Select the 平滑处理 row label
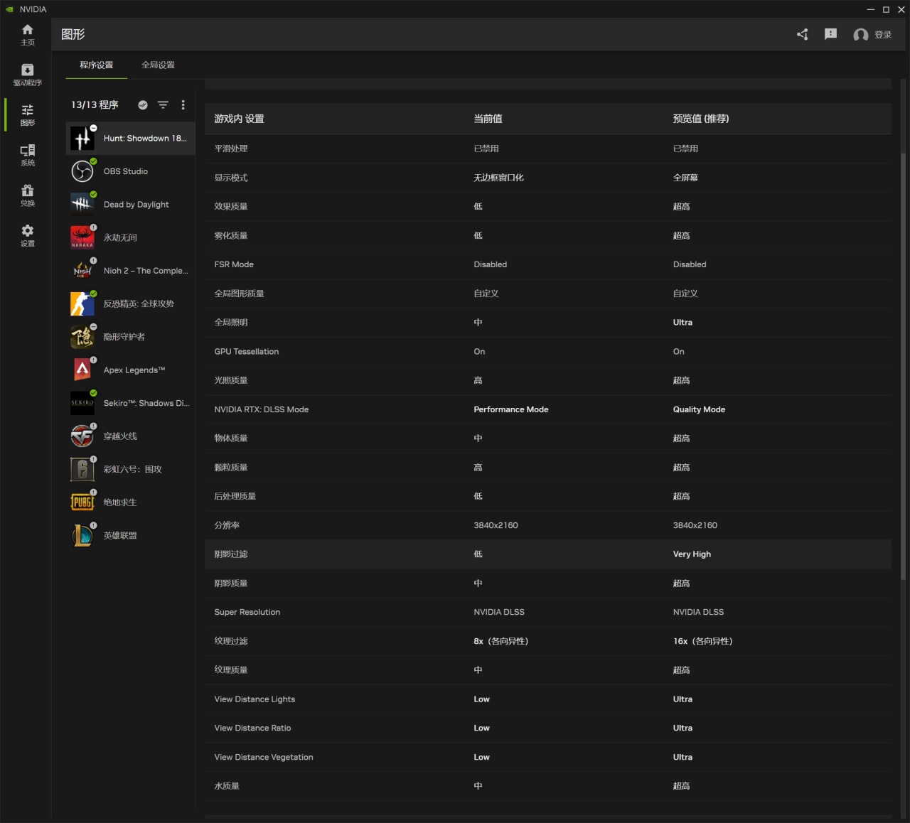Screen dimensions: 910x823 click(231, 149)
